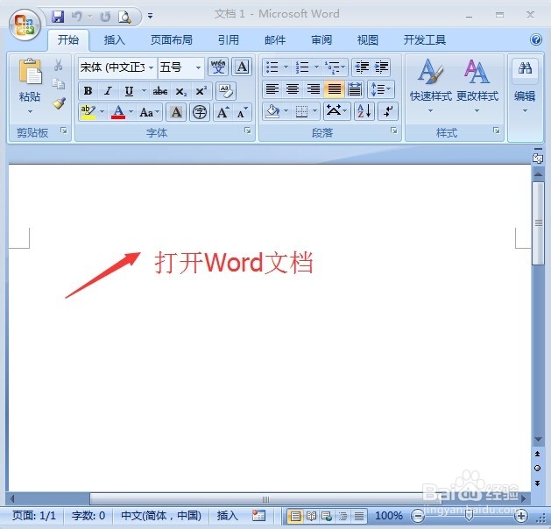Cut selection with the scissors icon

click(x=59, y=65)
